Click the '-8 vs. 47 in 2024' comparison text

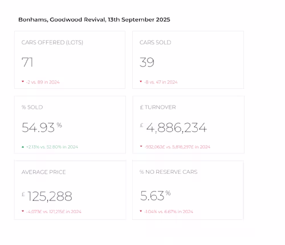click(x=161, y=82)
